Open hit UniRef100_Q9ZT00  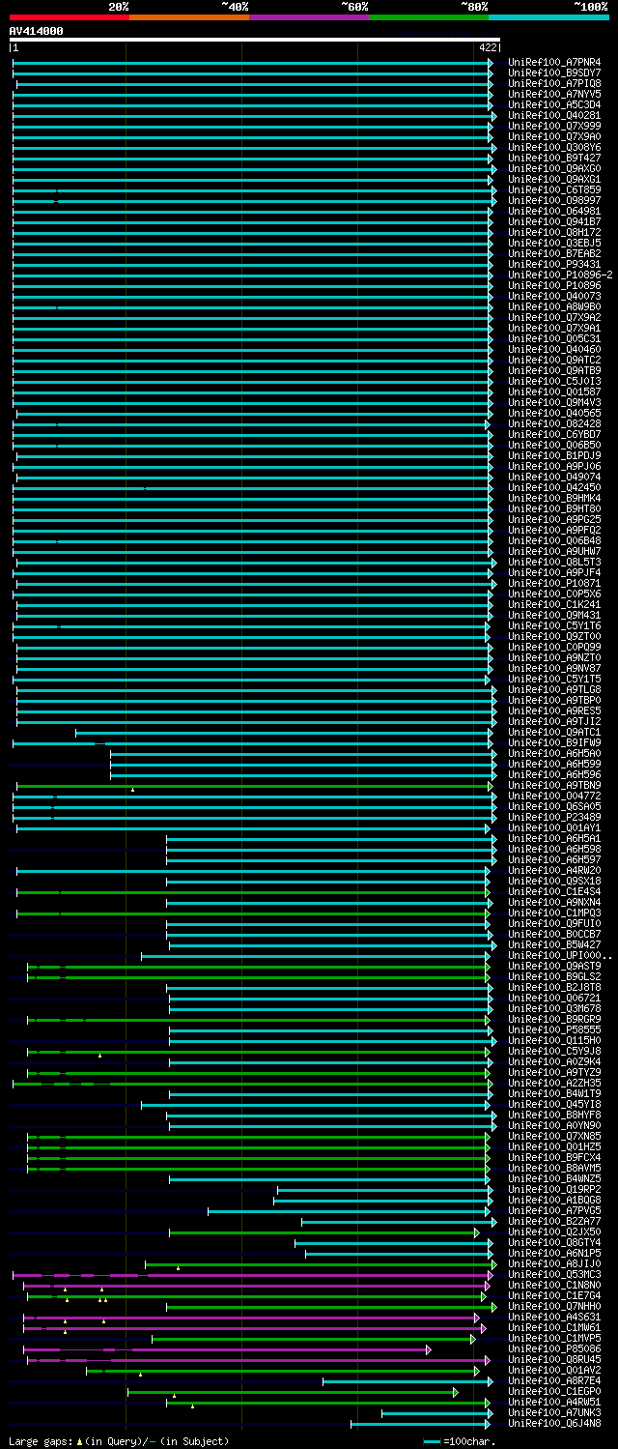tap(554, 636)
